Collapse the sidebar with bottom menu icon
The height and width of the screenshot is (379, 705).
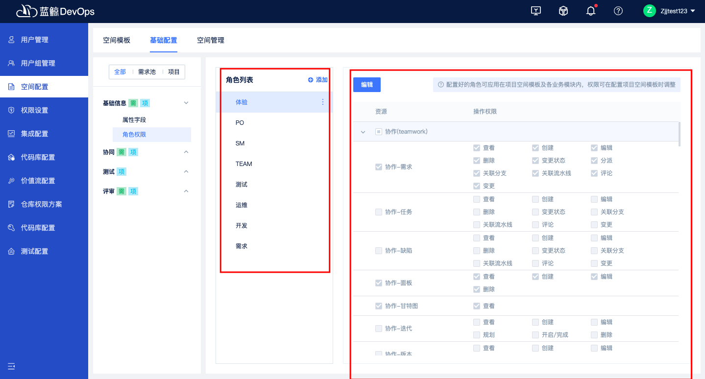[x=11, y=366]
